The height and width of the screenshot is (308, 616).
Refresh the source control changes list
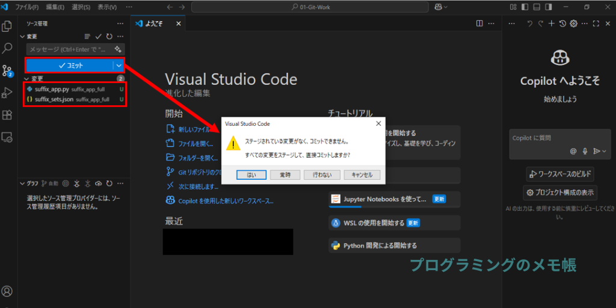click(x=109, y=37)
